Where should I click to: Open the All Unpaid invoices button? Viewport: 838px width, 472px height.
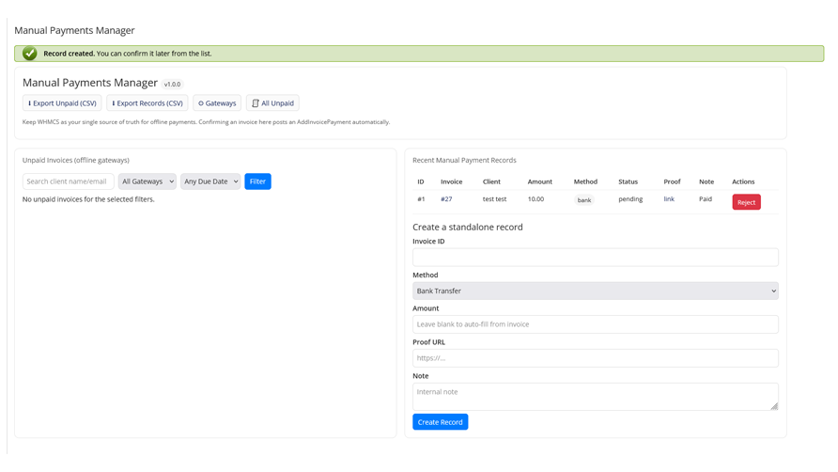tap(272, 103)
